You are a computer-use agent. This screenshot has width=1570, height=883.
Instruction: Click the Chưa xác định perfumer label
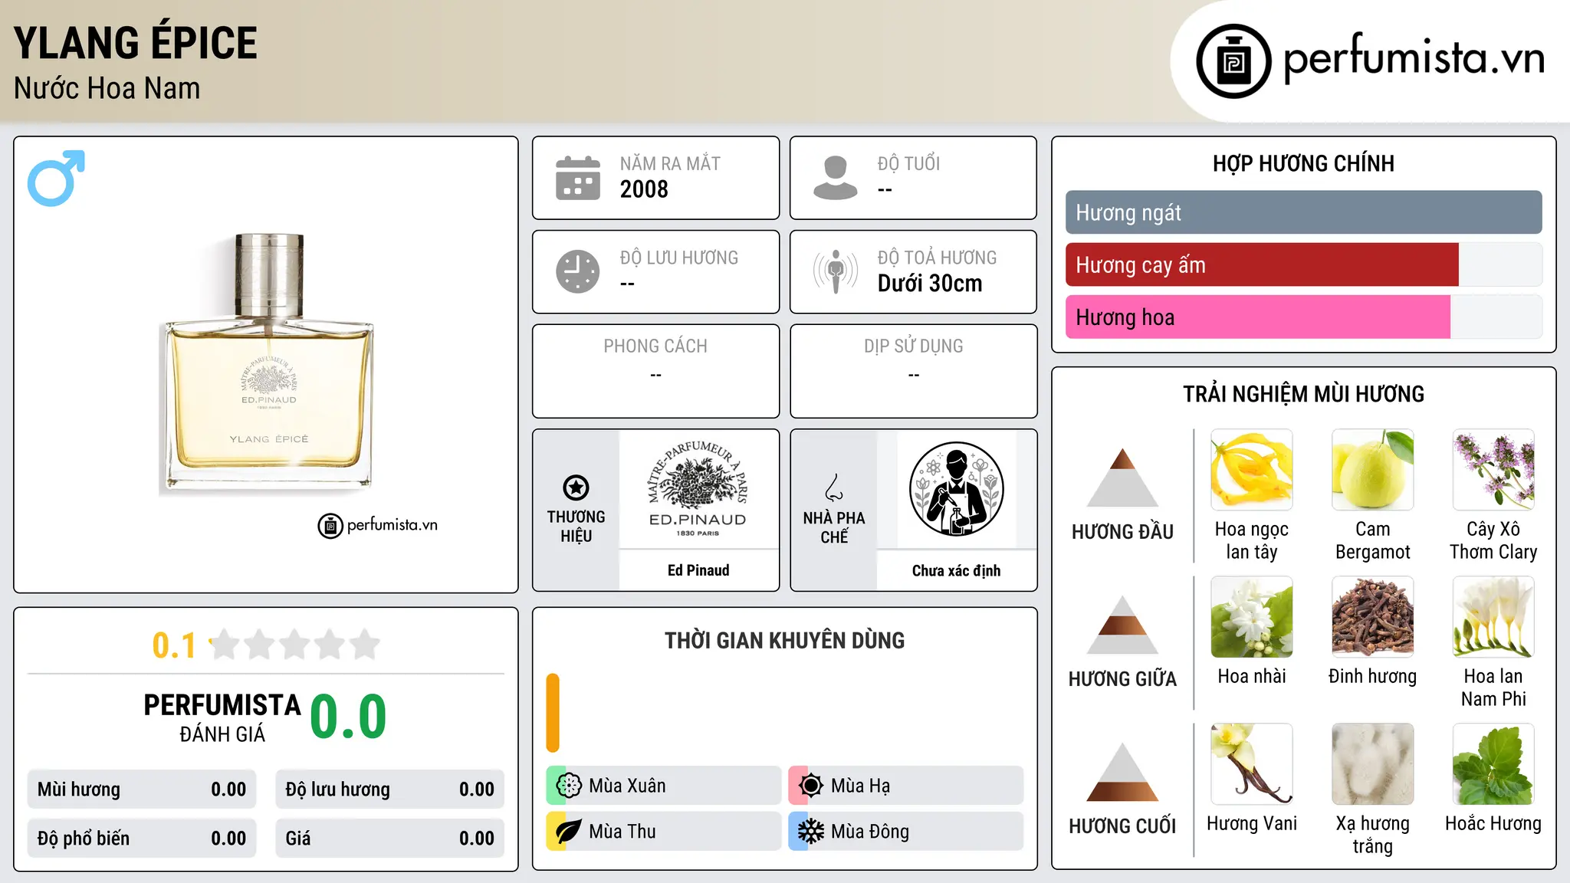pyautogui.click(x=956, y=570)
